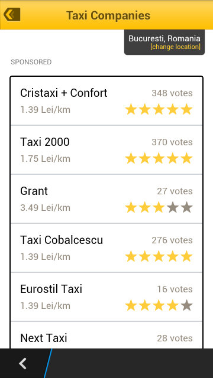Screen dimensions: 213x378
Task: Choose the Grant taxi listing
Action: 106,199
